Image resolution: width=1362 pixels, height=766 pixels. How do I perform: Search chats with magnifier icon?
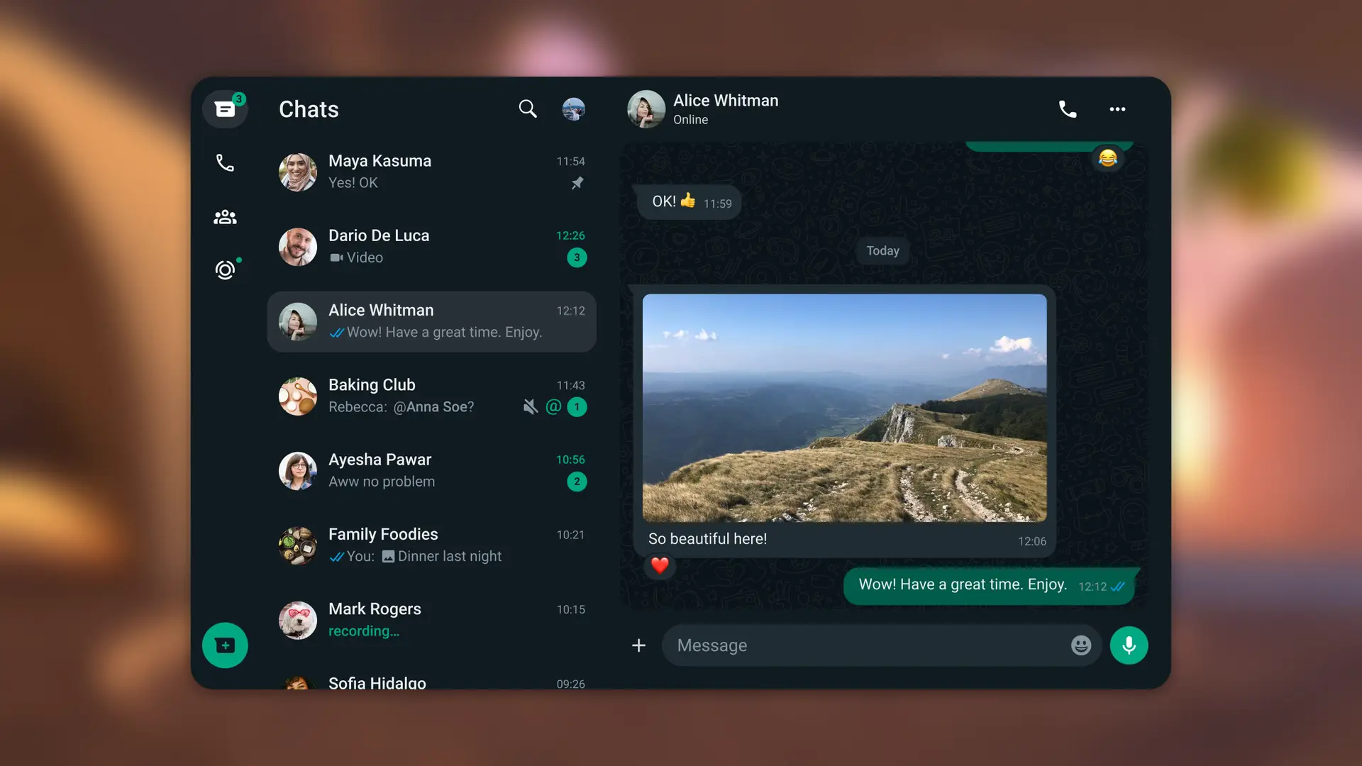pyautogui.click(x=527, y=109)
